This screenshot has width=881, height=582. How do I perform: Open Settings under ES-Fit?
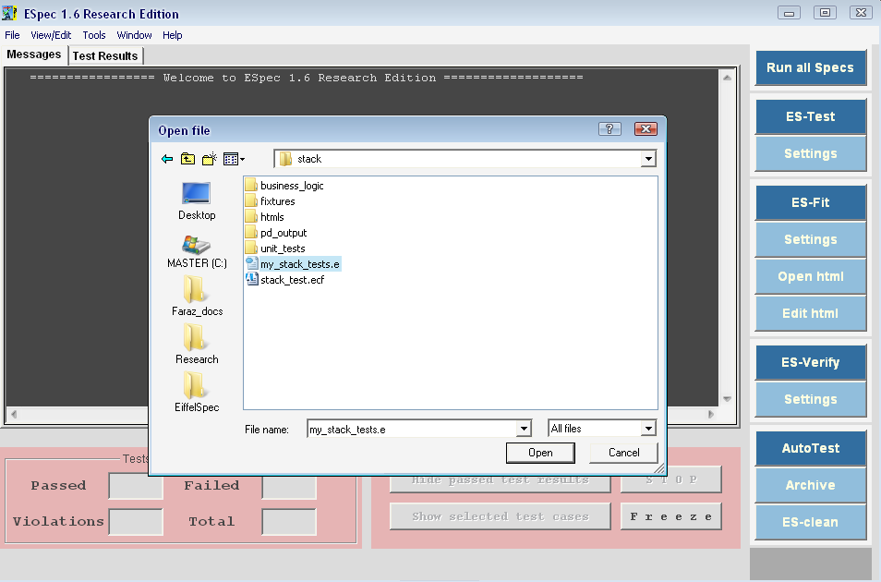pos(810,239)
